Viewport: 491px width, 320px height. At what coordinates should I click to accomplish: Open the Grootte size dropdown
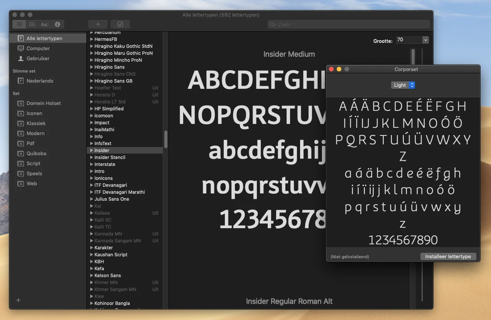tap(425, 40)
